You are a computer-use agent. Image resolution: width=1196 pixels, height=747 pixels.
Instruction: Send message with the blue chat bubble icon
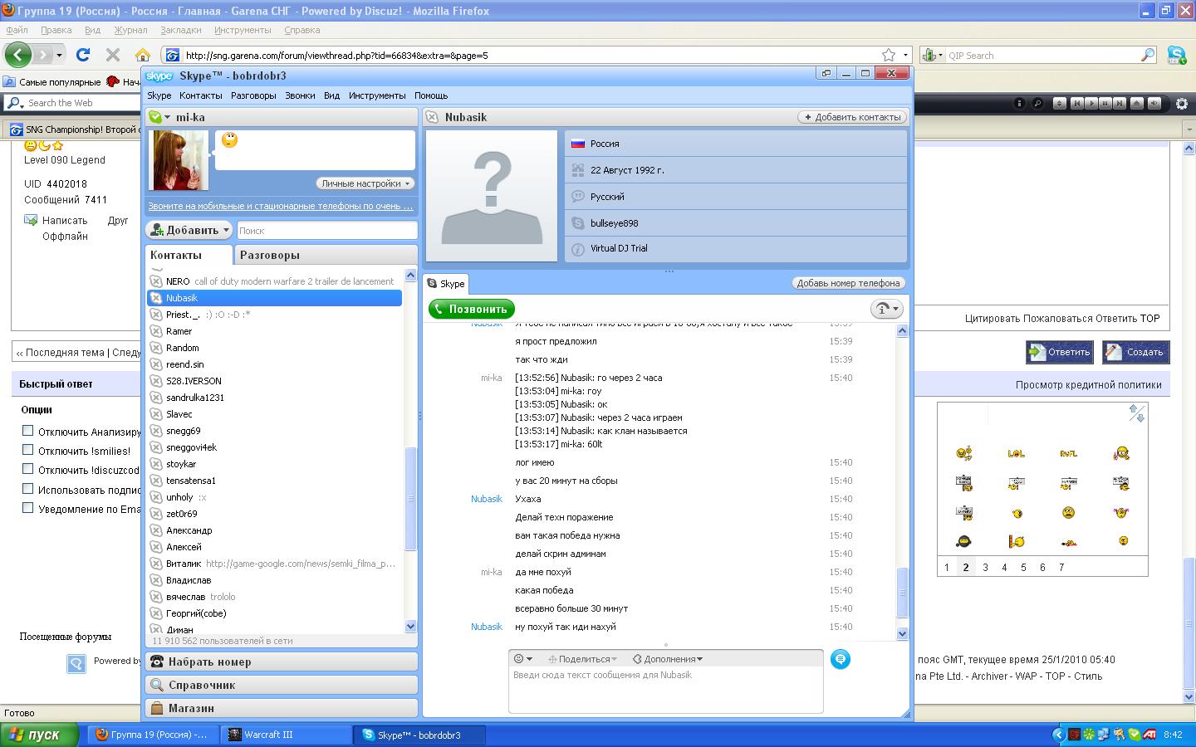[841, 659]
